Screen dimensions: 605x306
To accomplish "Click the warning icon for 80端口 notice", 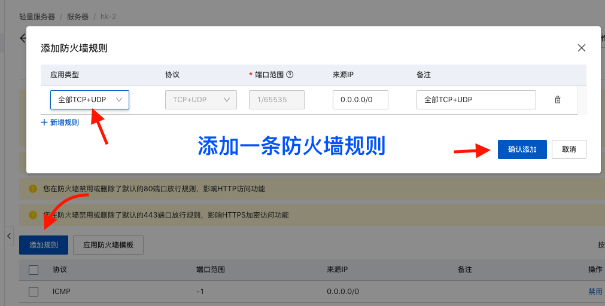I will pyautogui.click(x=33, y=189).
